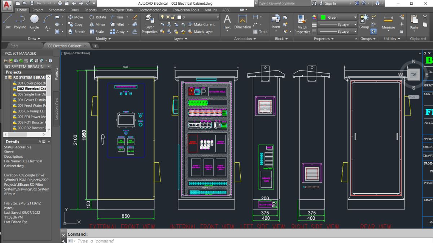Open the Reports ribbon tab
This screenshot has height=243, width=433.
91,10
